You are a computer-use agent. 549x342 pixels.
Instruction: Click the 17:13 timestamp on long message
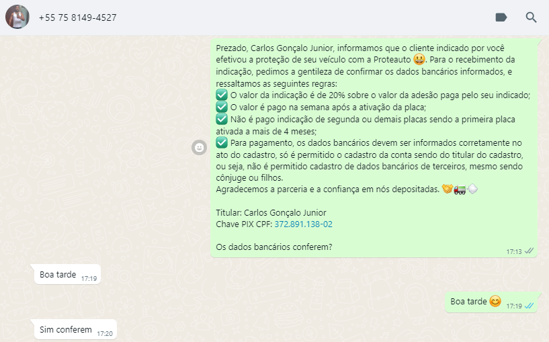(x=513, y=251)
